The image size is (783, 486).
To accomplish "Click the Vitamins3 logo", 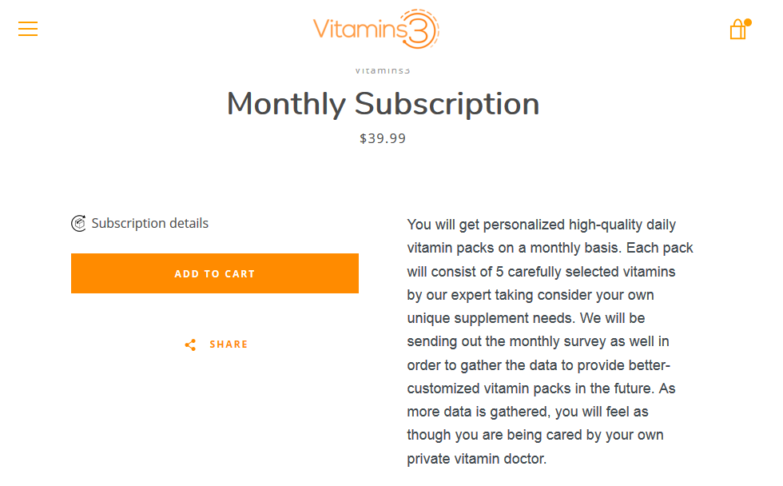I will click(x=375, y=30).
